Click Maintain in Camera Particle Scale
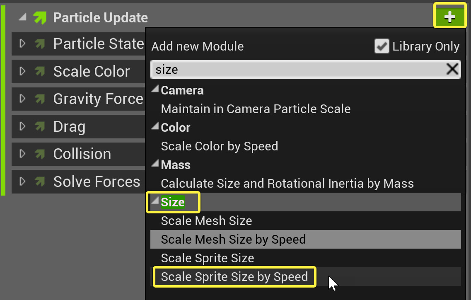This screenshot has width=471, height=300. pos(256,109)
